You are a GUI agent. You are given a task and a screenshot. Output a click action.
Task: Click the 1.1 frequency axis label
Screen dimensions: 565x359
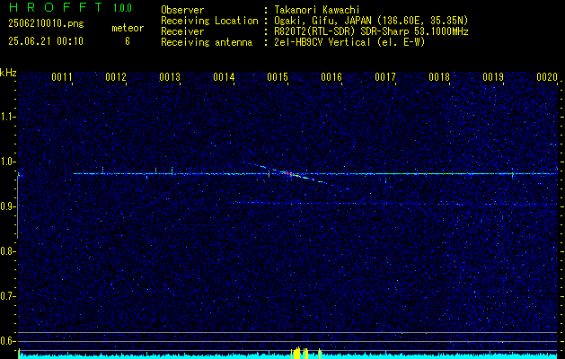point(9,117)
